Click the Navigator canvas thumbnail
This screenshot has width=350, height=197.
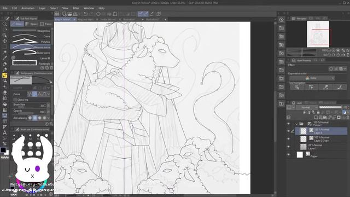click(x=318, y=34)
